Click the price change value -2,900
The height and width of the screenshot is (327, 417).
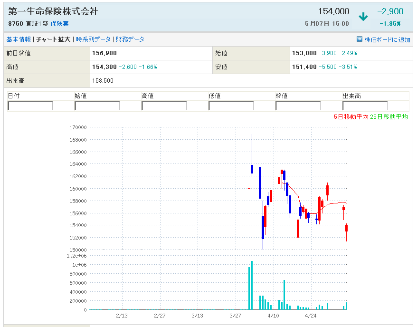click(x=390, y=11)
